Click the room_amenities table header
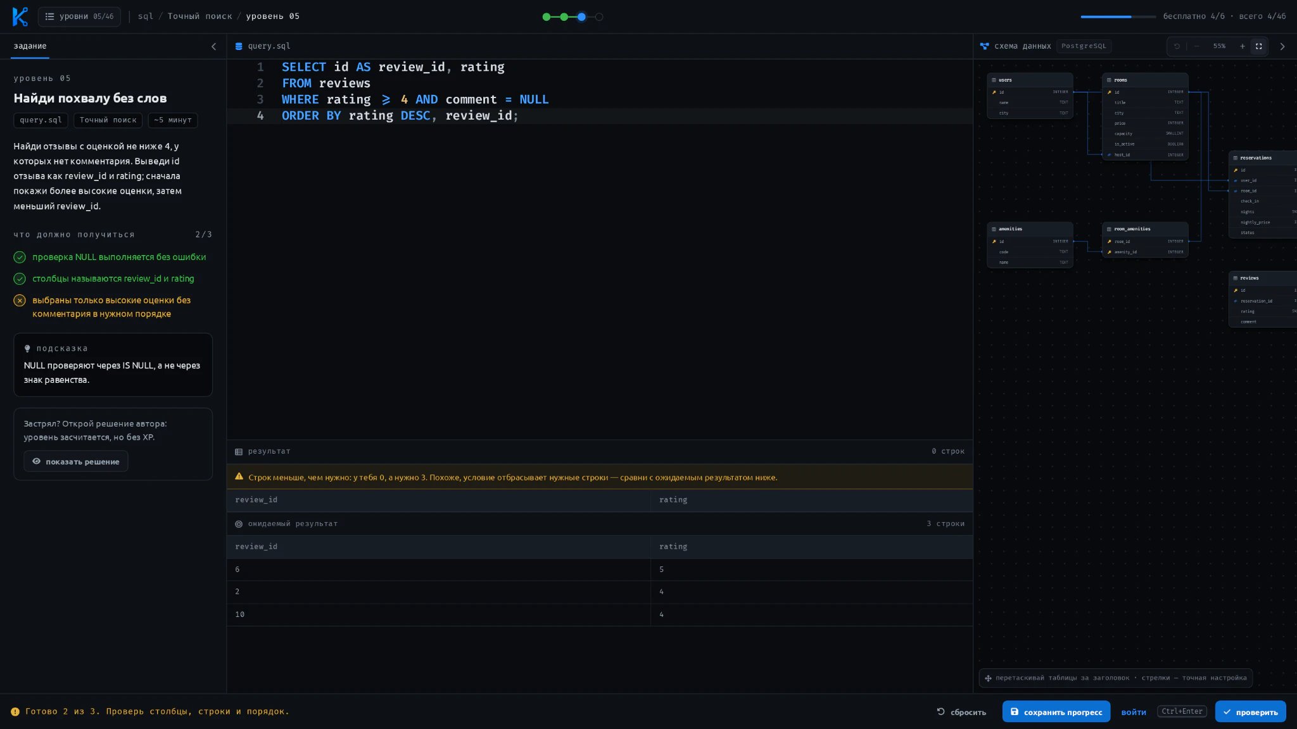Image resolution: width=1297 pixels, height=729 pixels. 1145,229
